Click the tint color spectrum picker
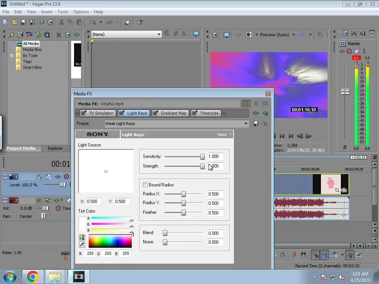This screenshot has width=379, height=284. (x=110, y=241)
